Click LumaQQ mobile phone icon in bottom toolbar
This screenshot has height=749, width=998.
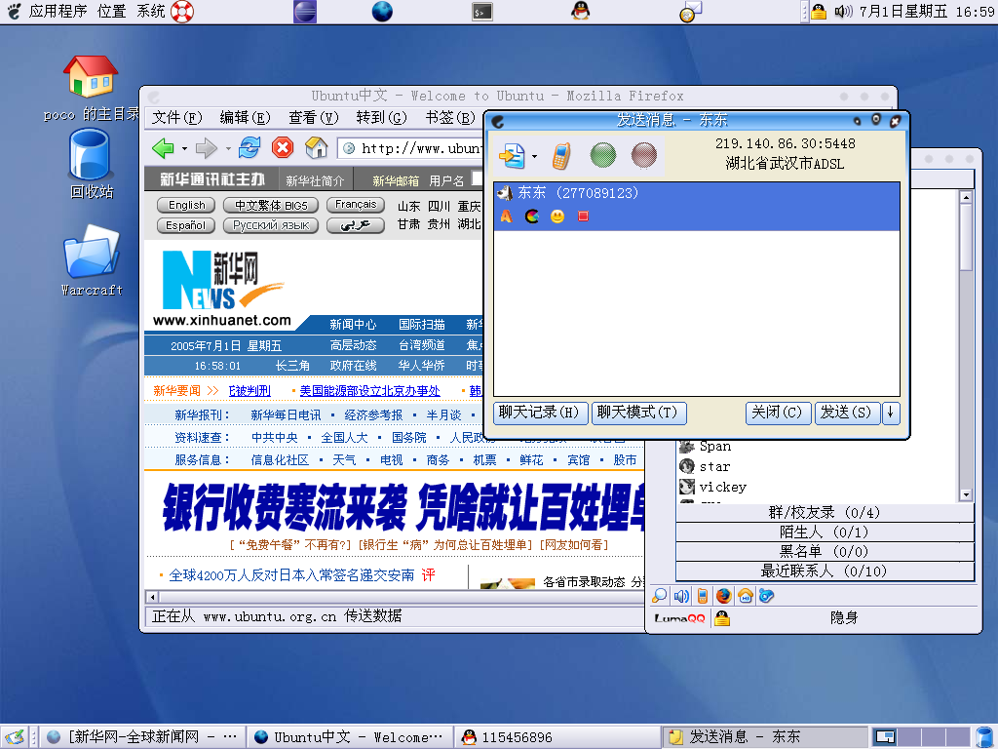(702, 596)
